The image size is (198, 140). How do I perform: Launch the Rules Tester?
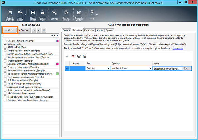(x=33, y=15)
